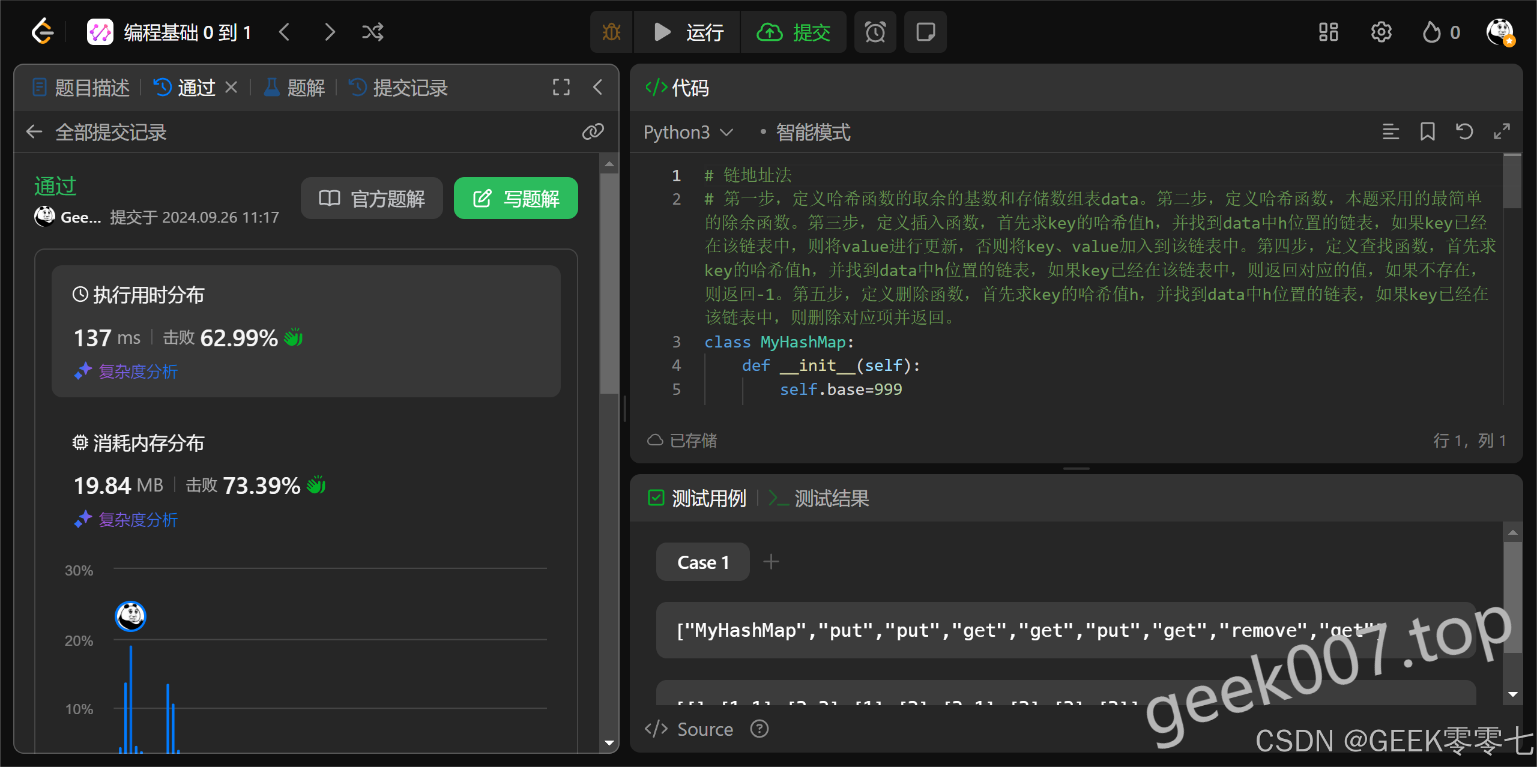
Task: Click the bookmark icon in code editor
Action: [1427, 131]
